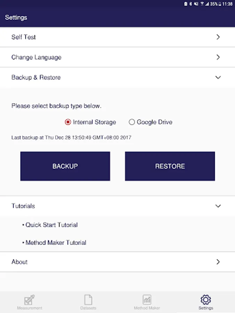Open Self Test with its arrow
The image size is (235, 313).
pos(218,37)
